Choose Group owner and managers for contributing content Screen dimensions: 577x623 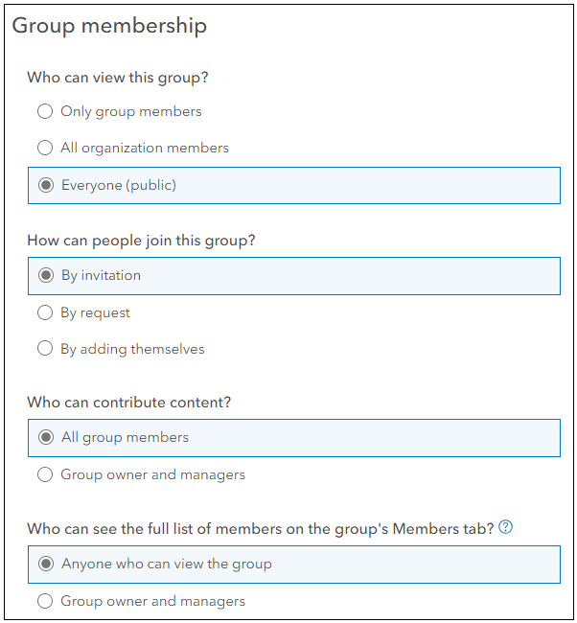(45, 474)
